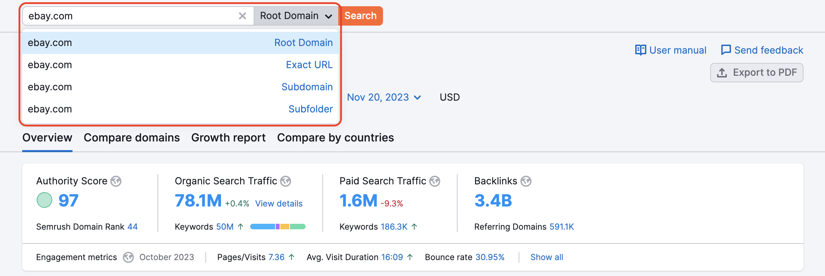Open the 78.1M organic traffic value
This screenshot has height=276, width=825.
pos(198,201)
